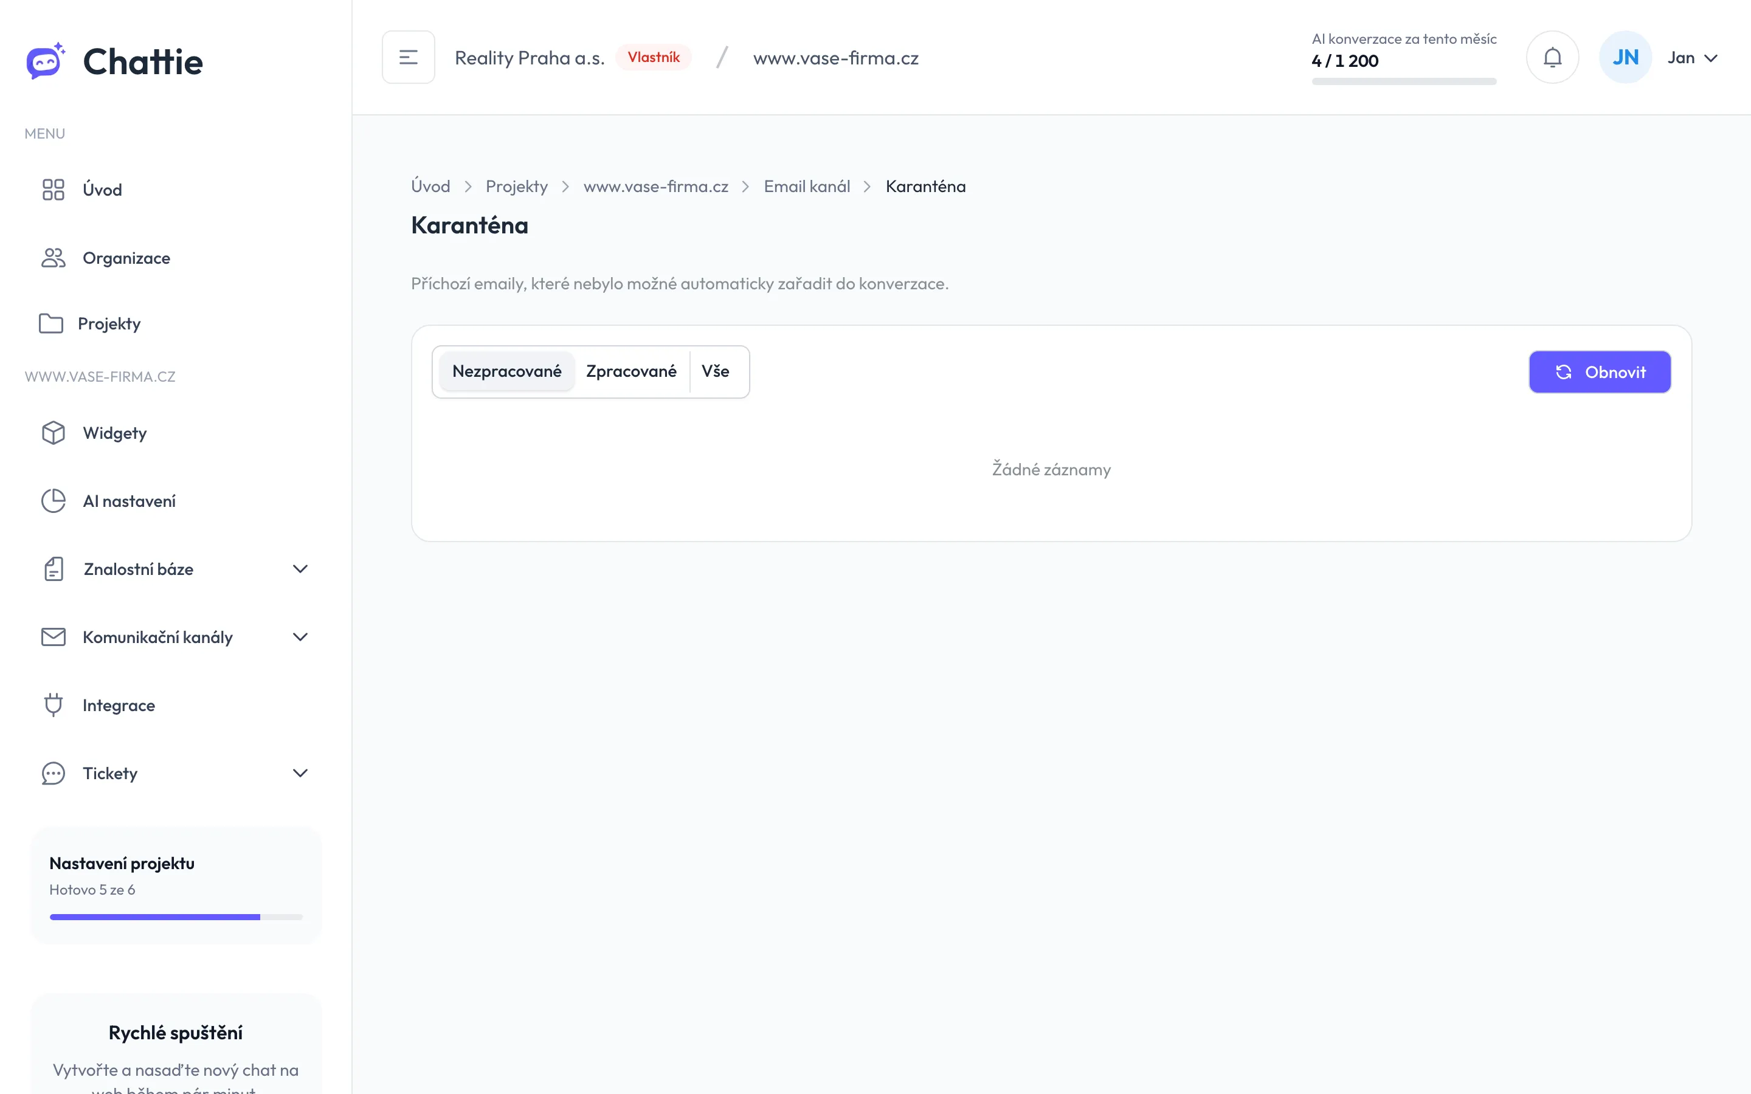The width and height of the screenshot is (1751, 1094).
Task: Click the 'AI konverzace za tento měsíc' label
Action: (1404, 39)
